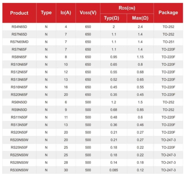Click the Type column header
Image resolution: width=184 pixels, height=174 pixels.
[46, 13]
